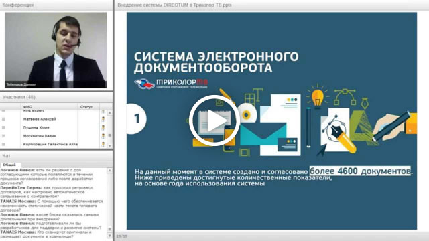Click gray square icon beside Москвитин Вадим

tap(3, 136)
